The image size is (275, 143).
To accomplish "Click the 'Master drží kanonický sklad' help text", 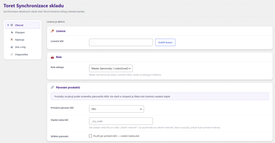I will click(125, 75).
